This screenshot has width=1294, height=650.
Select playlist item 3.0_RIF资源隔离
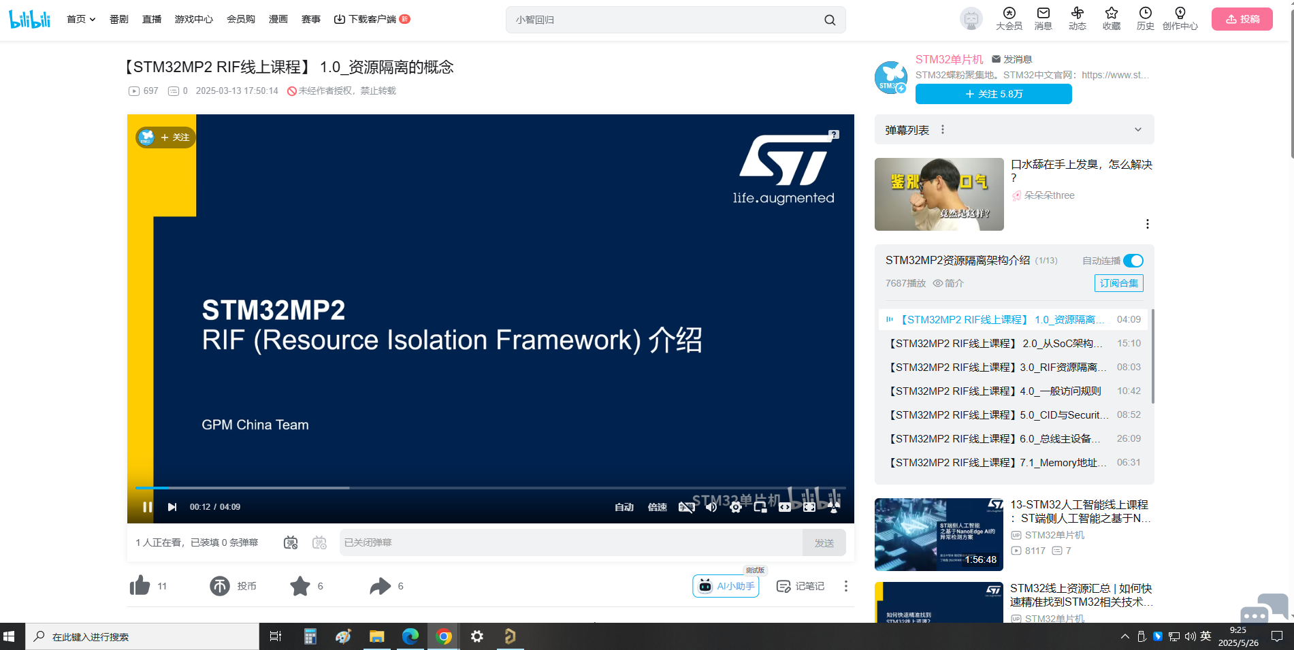pyautogui.click(x=1014, y=367)
